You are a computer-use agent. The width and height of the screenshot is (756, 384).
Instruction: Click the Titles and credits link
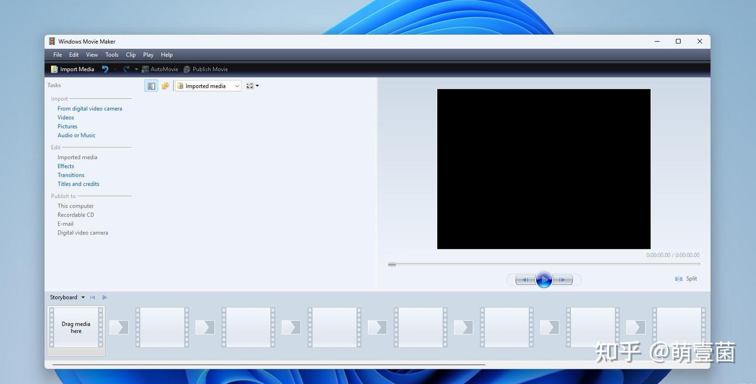point(78,184)
